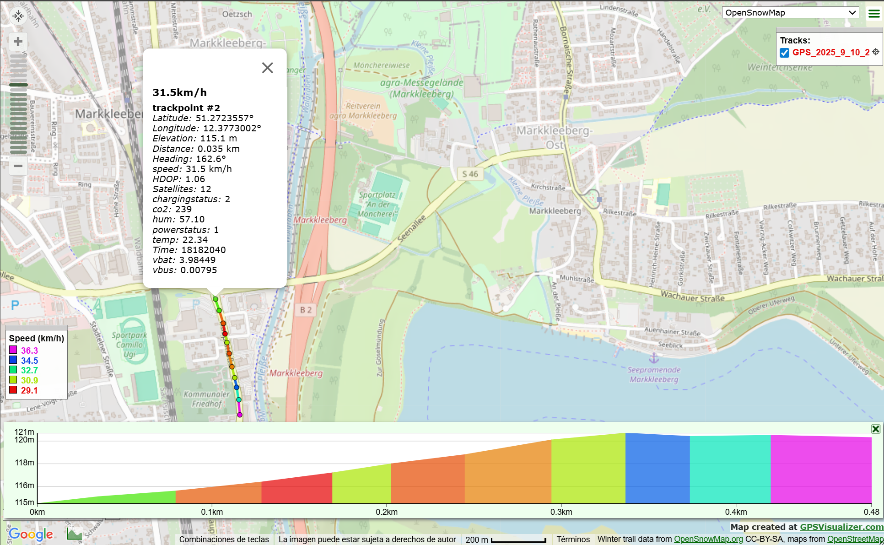The height and width of the screenshot is (545, 884).
Task: Click the elevation profile icon beside Google logo
Action: 75,533
